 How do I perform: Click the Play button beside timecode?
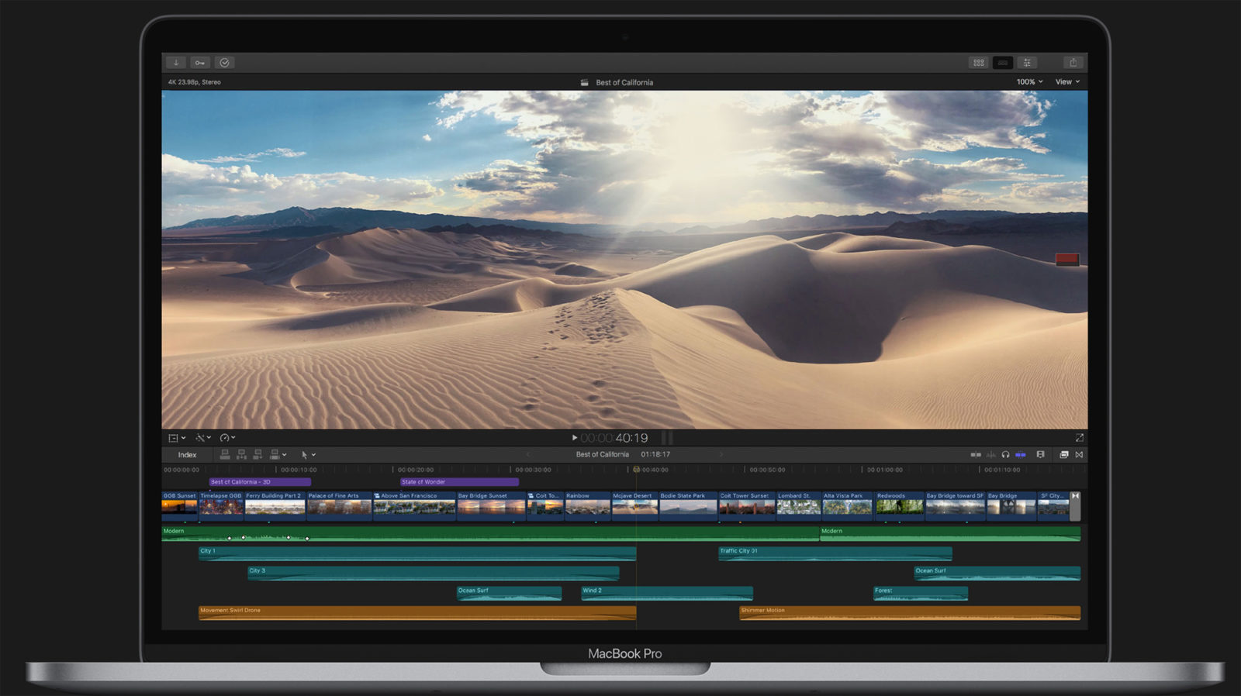click(x=574, y=438)
